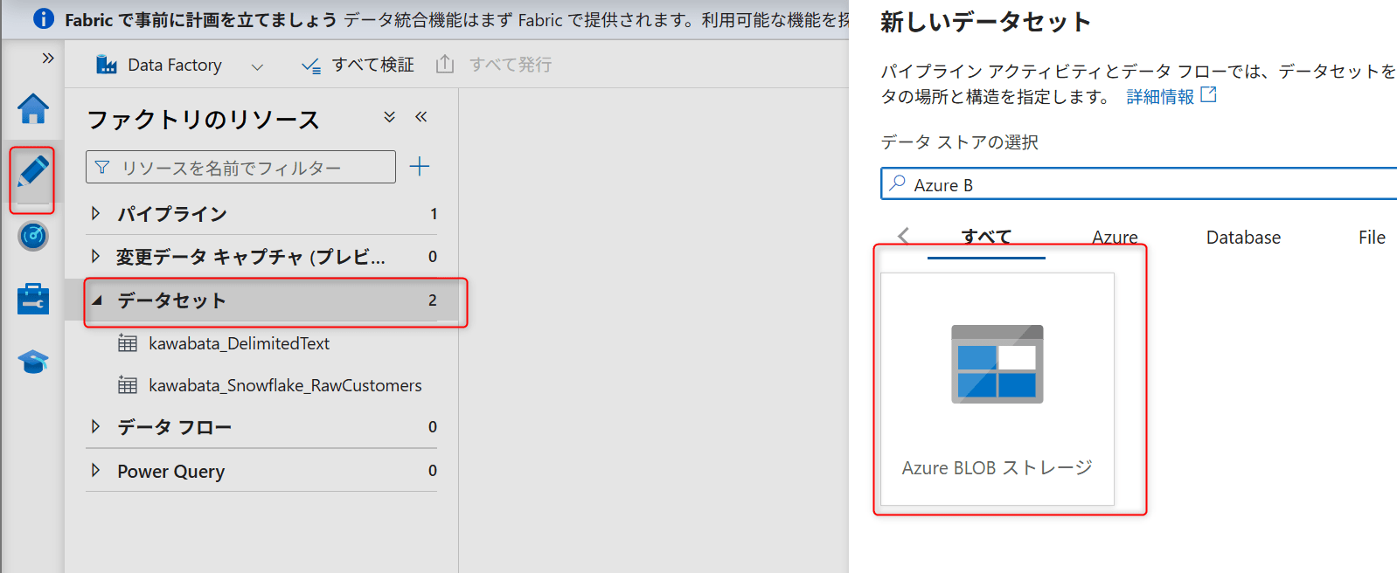Select the Azure BLOB ストレージ tile
Viewport: 1397px width, 573px height.
pyautogui.click(x=997, y=389)
